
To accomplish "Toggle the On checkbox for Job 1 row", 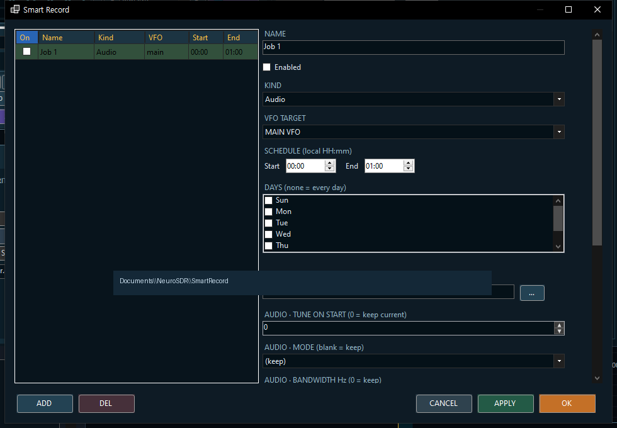I will point(26,52).
